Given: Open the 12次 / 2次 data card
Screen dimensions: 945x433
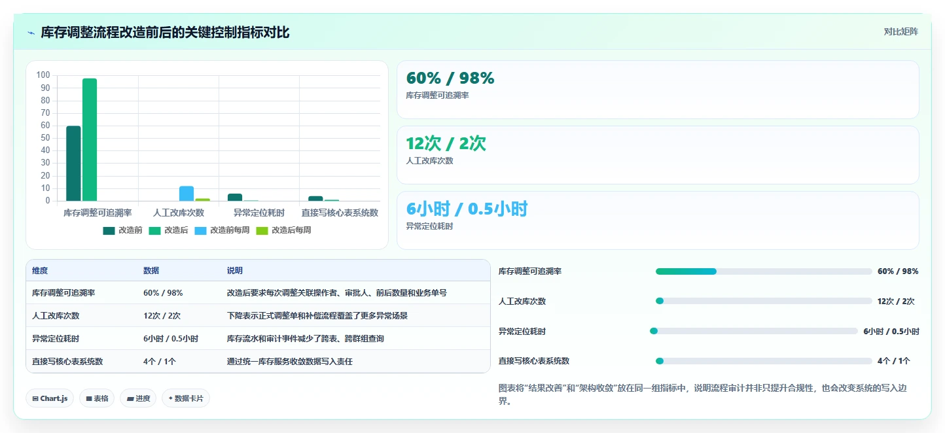Looking at the screenshot, I should (658, 155).
